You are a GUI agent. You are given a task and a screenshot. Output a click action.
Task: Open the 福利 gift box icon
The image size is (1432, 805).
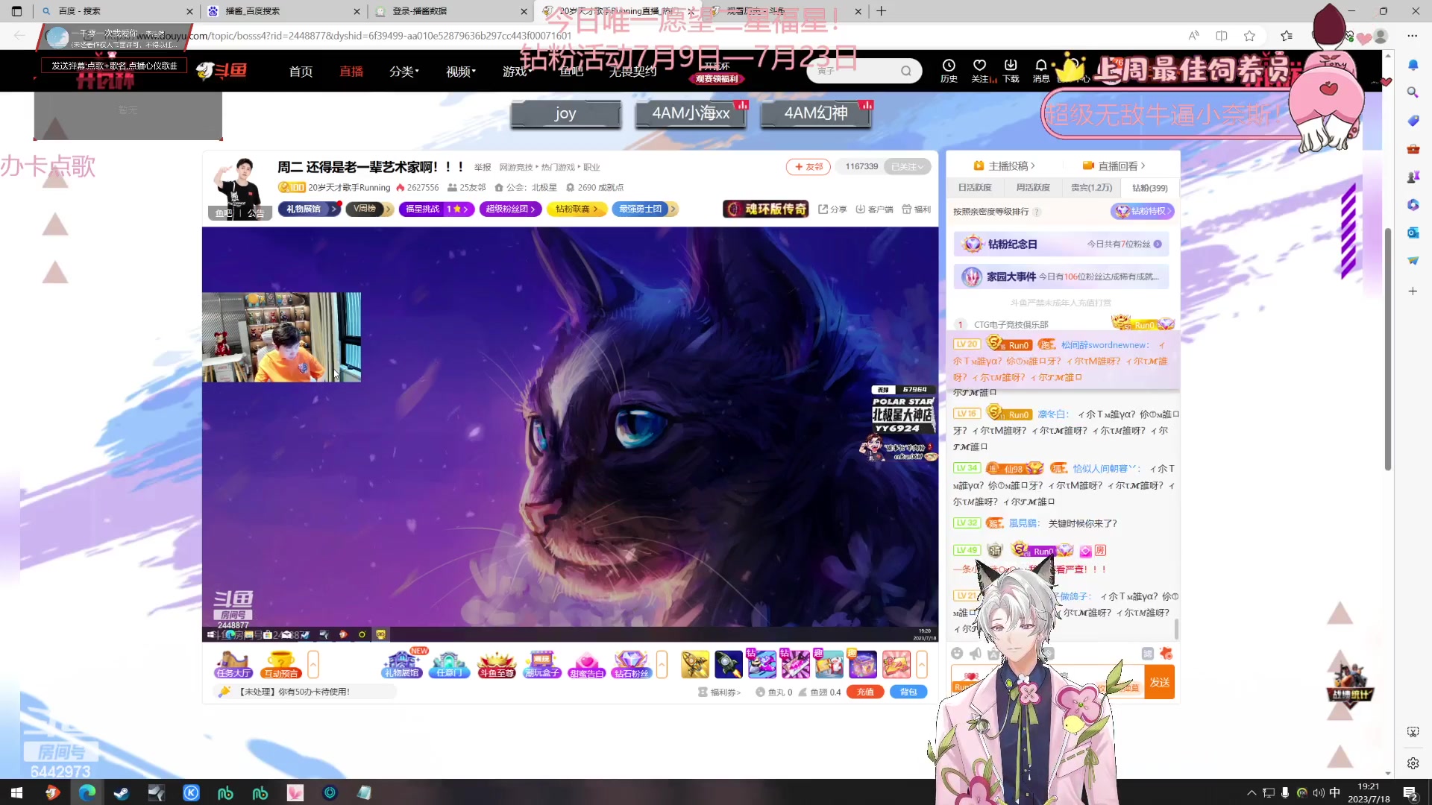coord(916,209)
